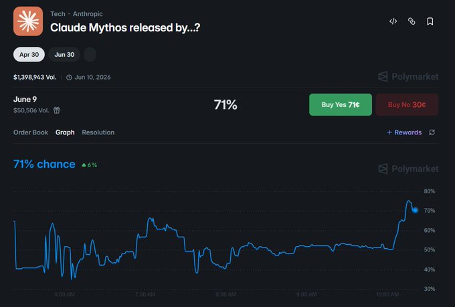This screenshot has width=455, height=307.
Task: Click the market title Claude Mythos released by
Action: point(125,27)
